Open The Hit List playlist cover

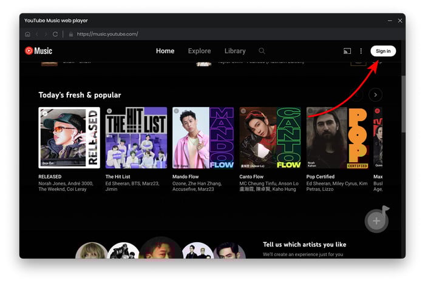pyautogui.click(x=136, y=138)
